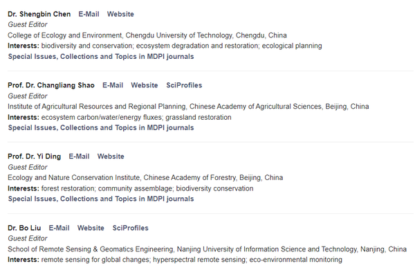Open Shengbin Chen's Website link
Screen dimensions: 415x277
[x=120, y=14]
